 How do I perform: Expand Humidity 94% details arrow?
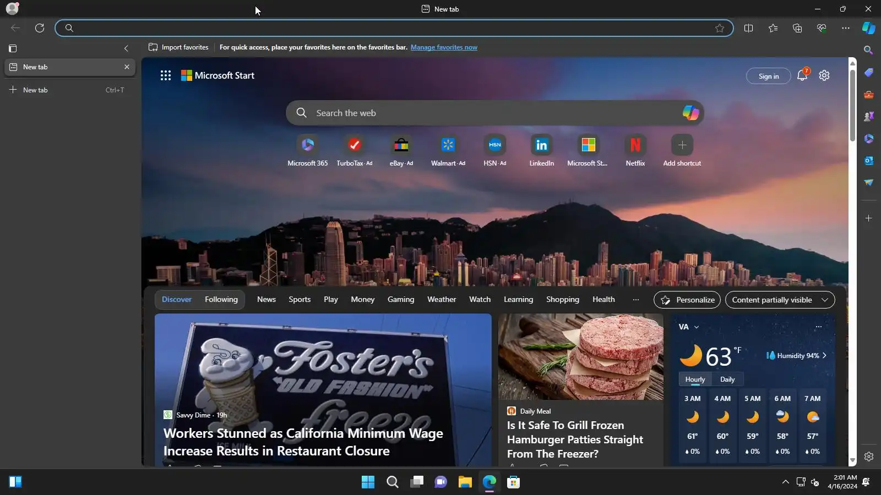point(824,356)
